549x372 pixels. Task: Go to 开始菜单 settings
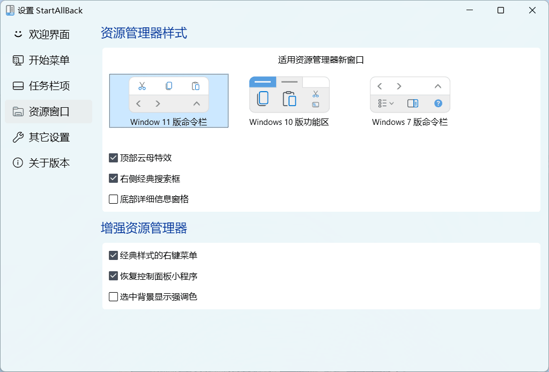tap(49, 60)
